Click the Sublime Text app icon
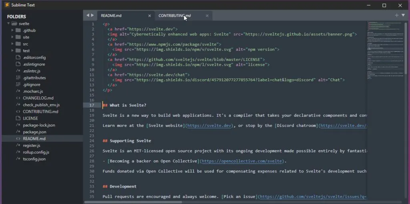The image size is (410, 204). click(7, 5)
